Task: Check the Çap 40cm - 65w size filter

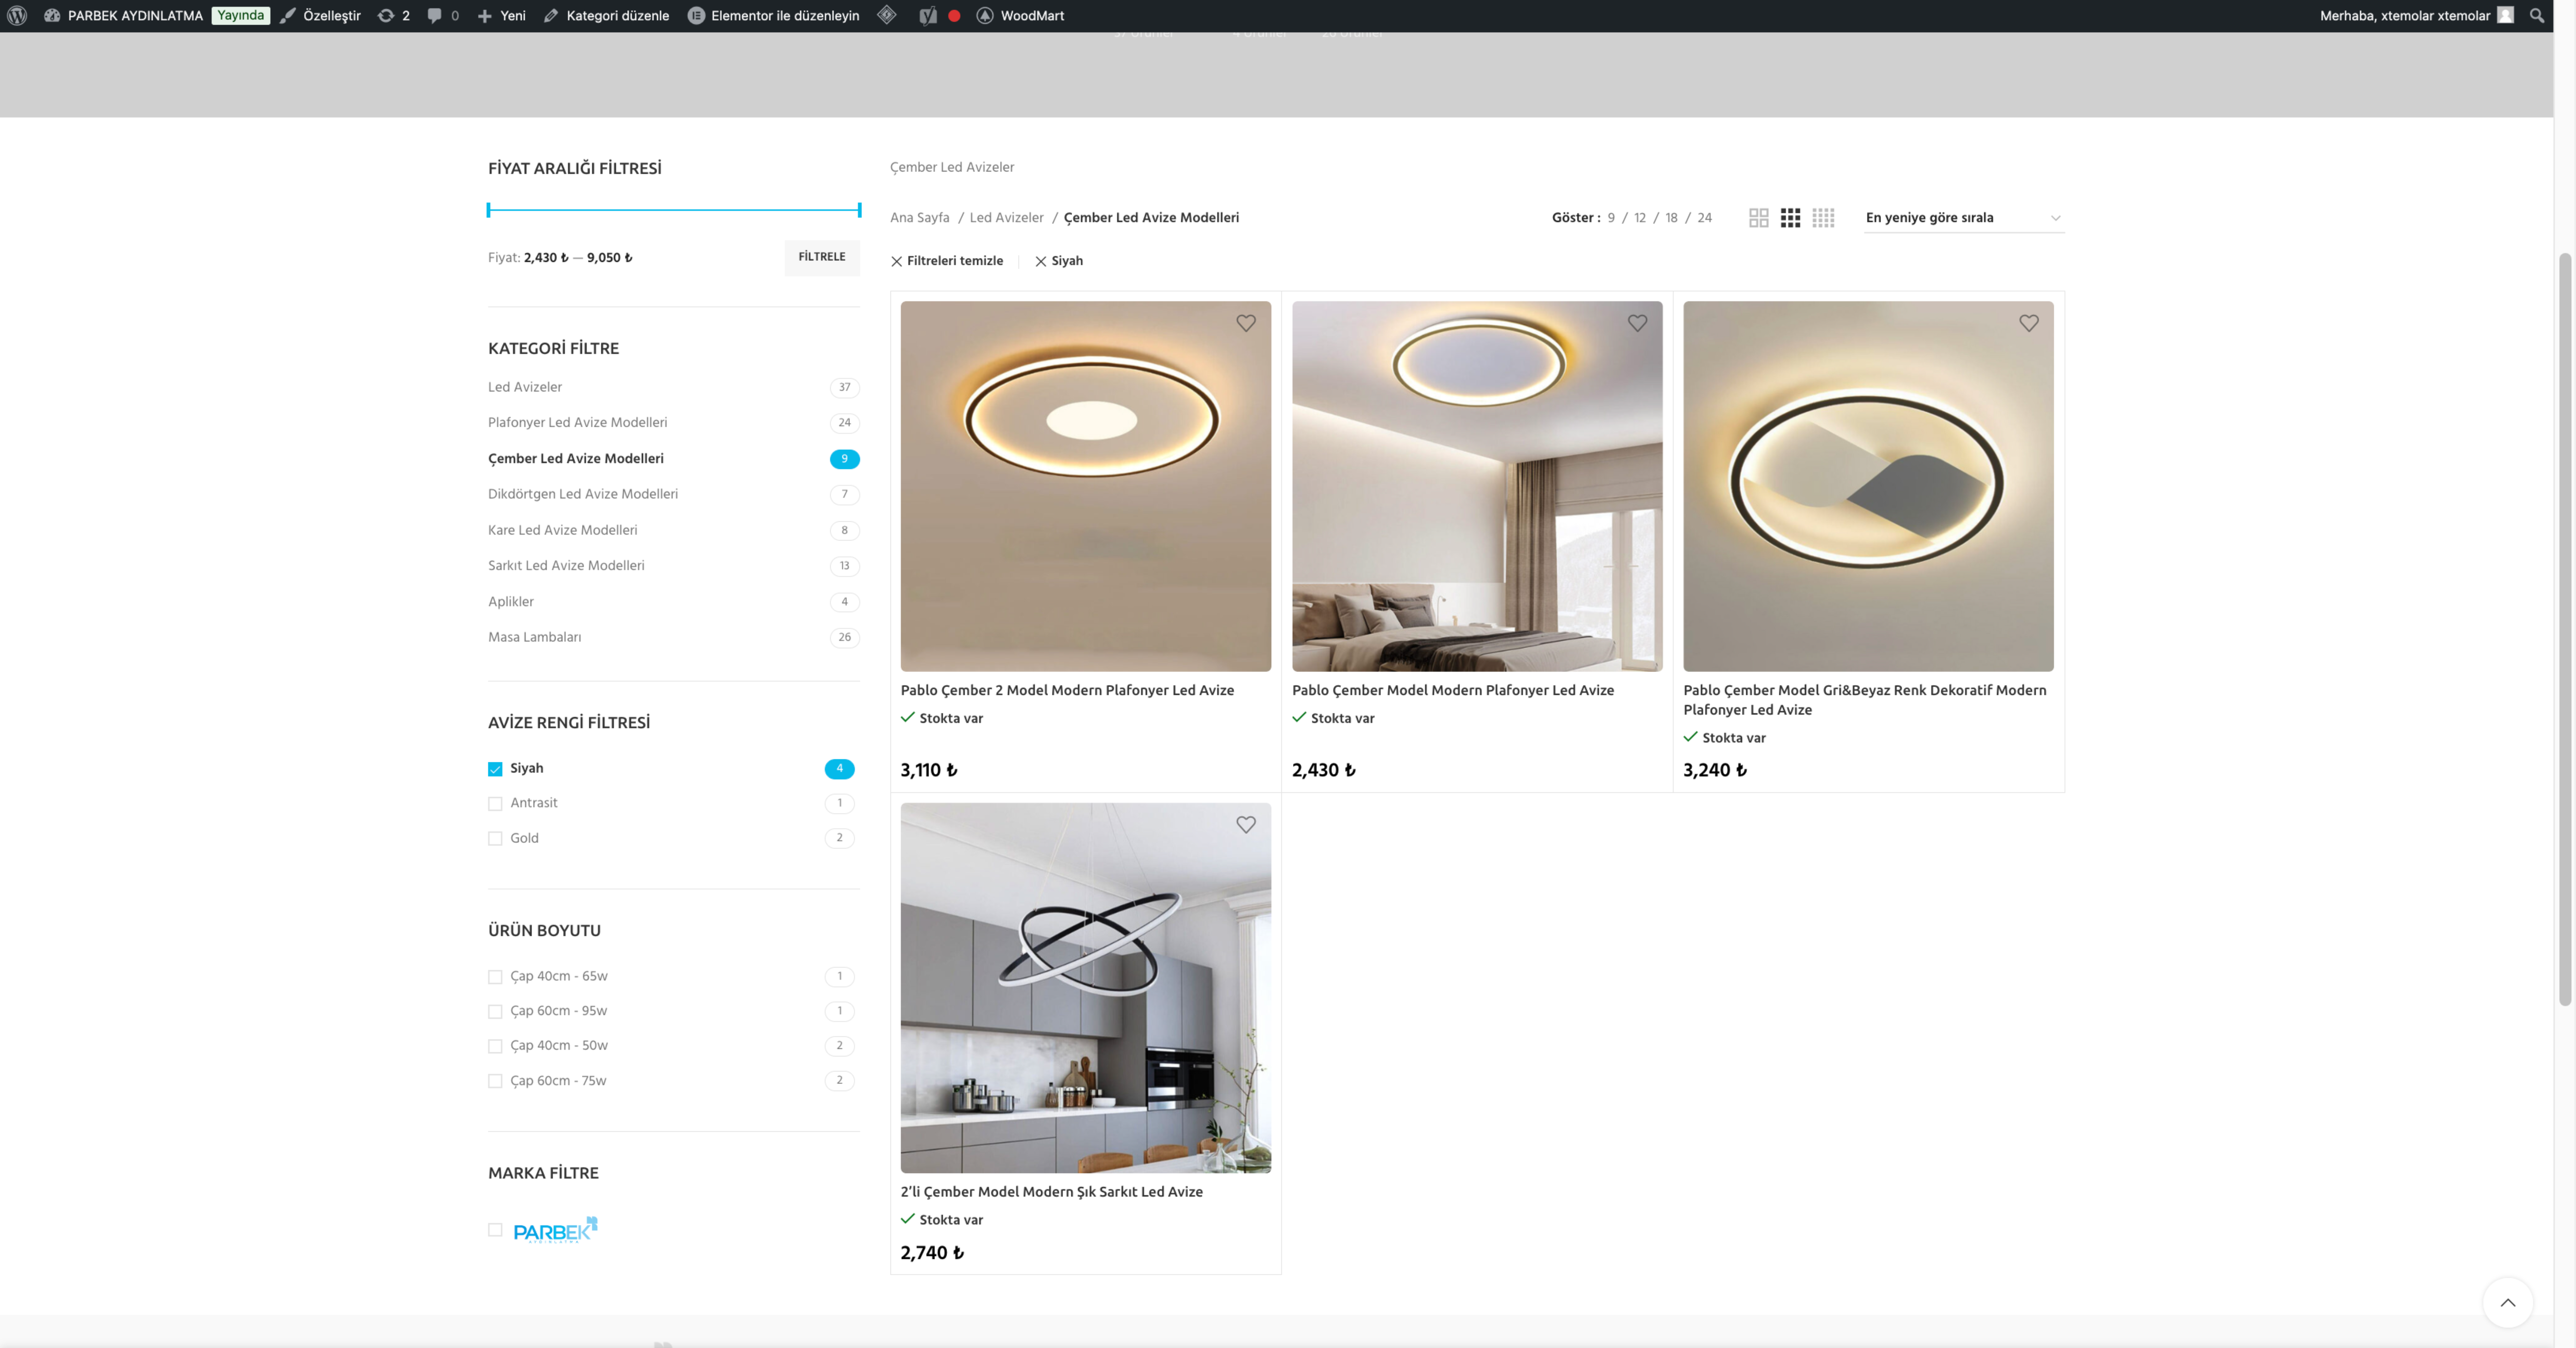Action: click(495, 977)
